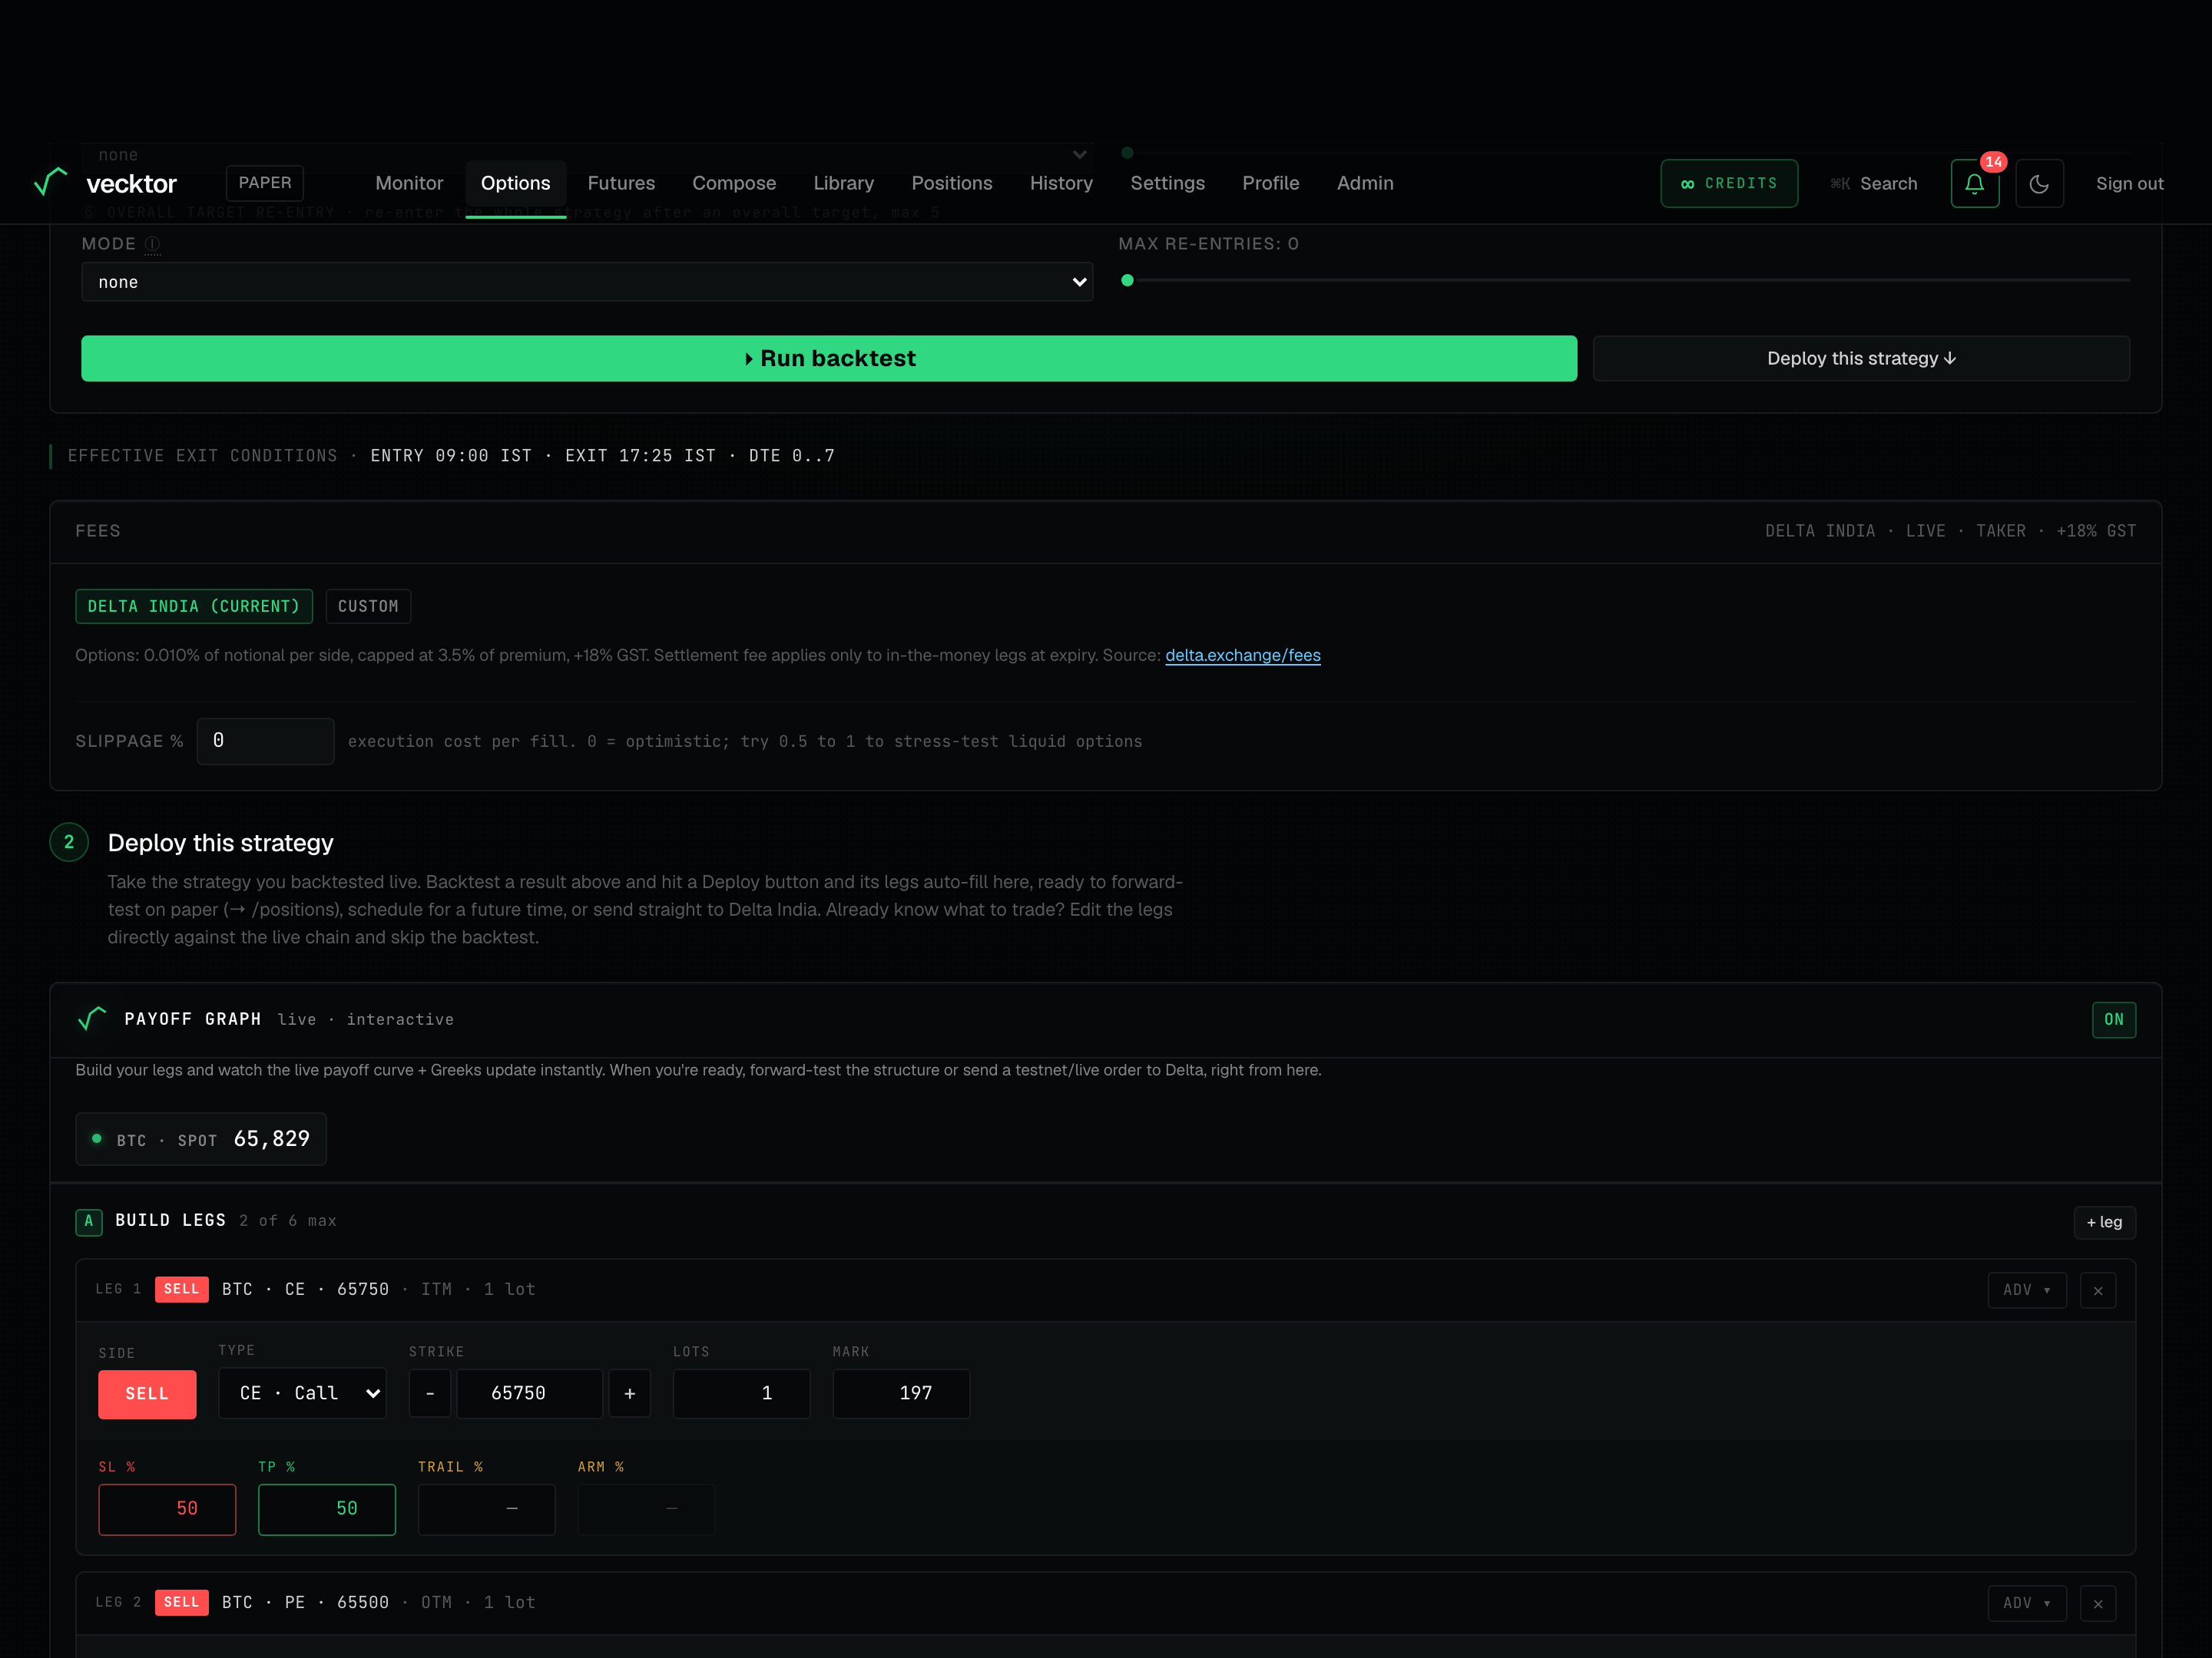Image resolution: width=2212 pixels, height=1658 pixels.
Task: Click the BTC spot 65,829 chip
Action: (201, 1139)
